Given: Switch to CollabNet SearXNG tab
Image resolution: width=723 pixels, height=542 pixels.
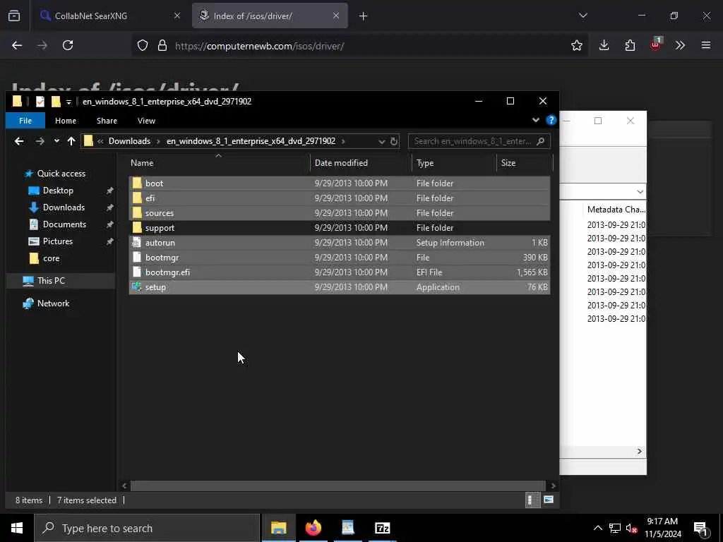Looking at the screenshot, I should [x=109, y=16].
